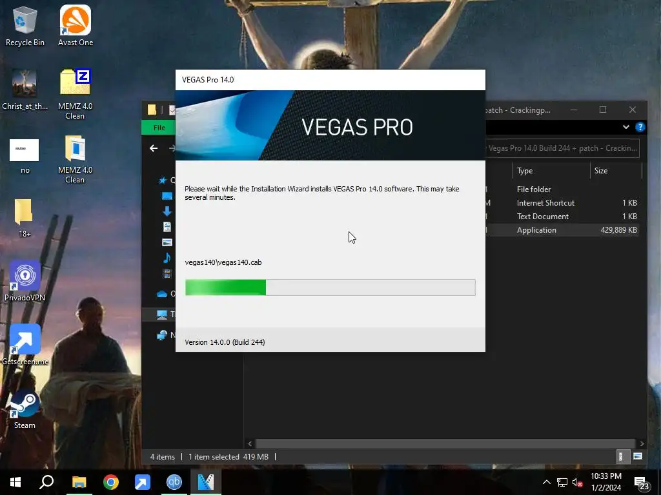Maximize the File Explorer window

tap(603, 110)
